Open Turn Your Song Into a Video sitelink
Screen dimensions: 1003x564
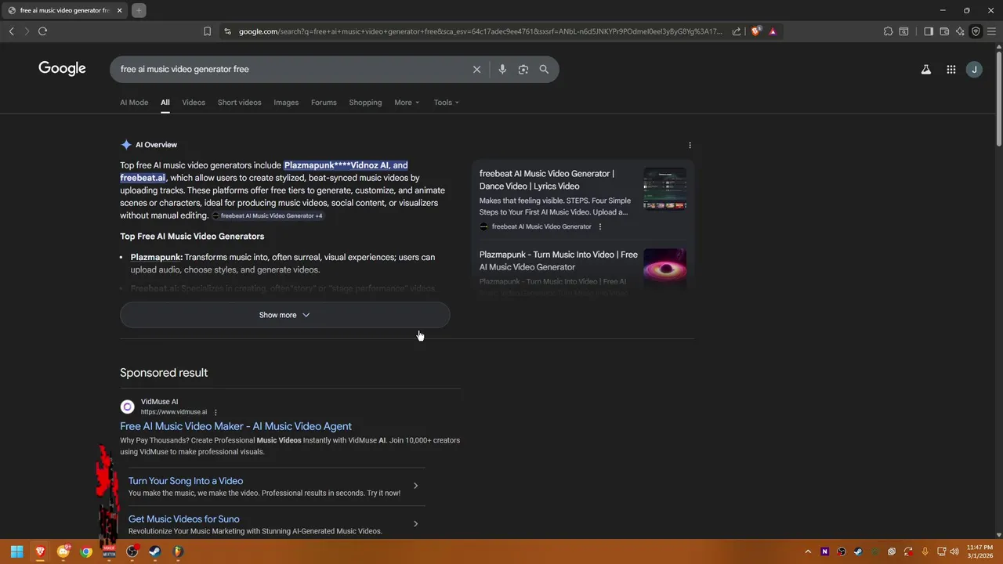point(186,481)
